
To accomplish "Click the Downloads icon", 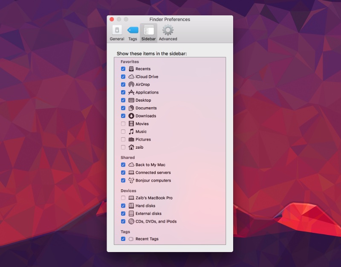I will 130,116.
